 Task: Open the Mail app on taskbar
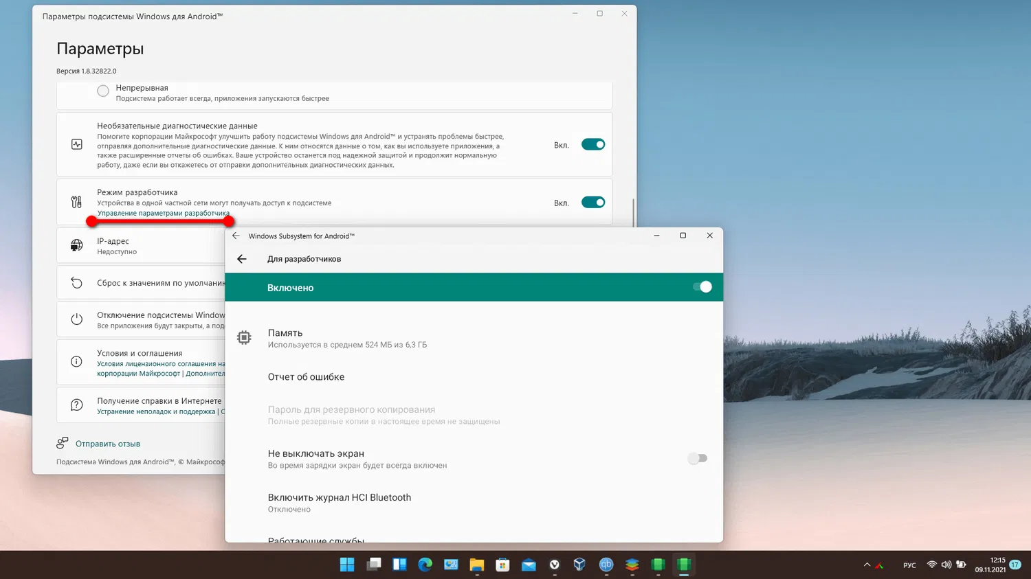coord(529,565)
